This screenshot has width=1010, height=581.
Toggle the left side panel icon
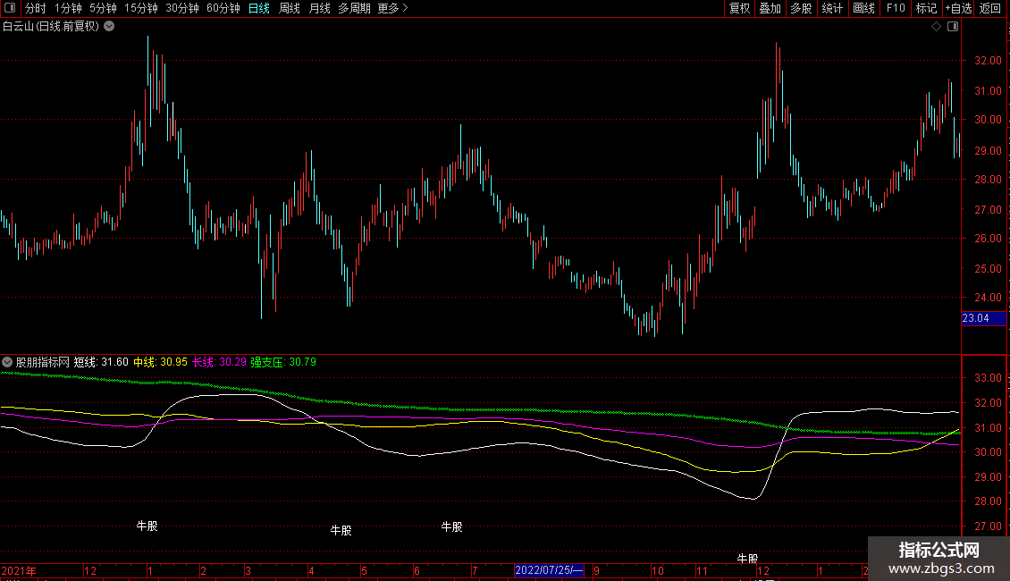pyautogui.click(x=10, y=8)
